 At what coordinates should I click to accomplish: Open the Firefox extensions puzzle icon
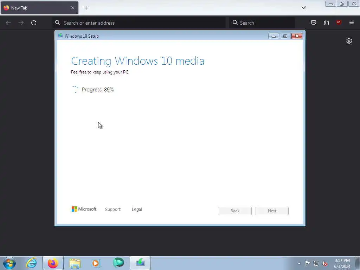[326, 22]
